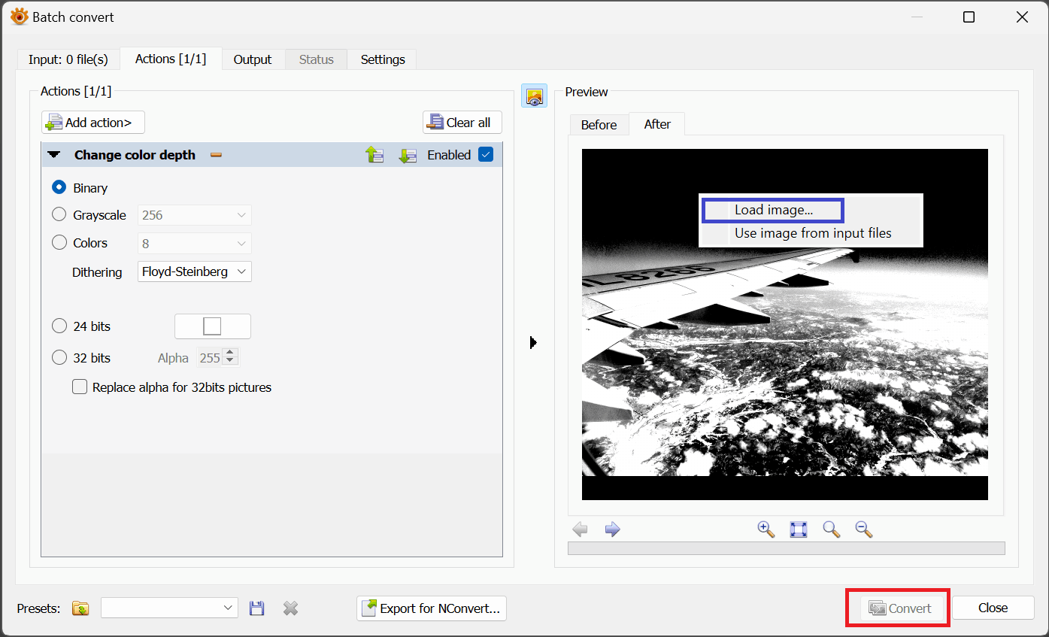Zoom in on the preview image
Image resolution: width=1049 pixels, height=637 pixels.
click(x=766, y=529)
